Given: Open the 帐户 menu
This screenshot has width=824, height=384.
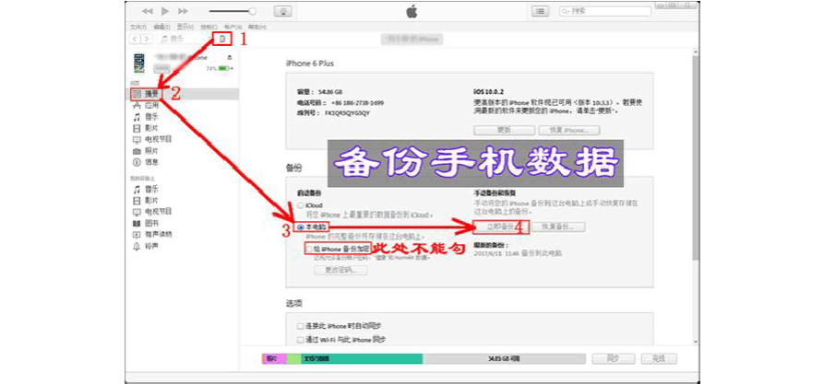Looking at the screenshot, I should (233, 26).
